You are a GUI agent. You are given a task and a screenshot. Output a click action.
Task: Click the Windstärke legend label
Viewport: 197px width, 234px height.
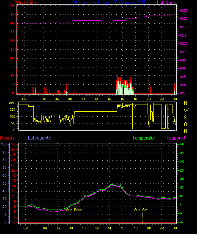[x=26, y=3]
